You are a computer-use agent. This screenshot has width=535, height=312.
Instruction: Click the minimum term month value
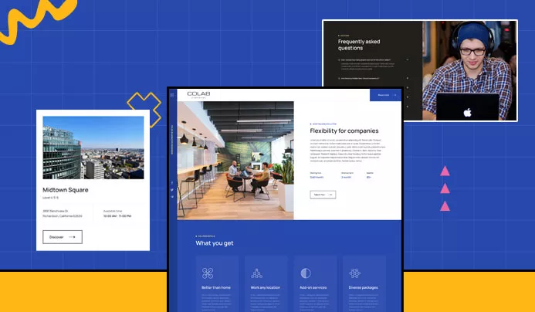346,177
